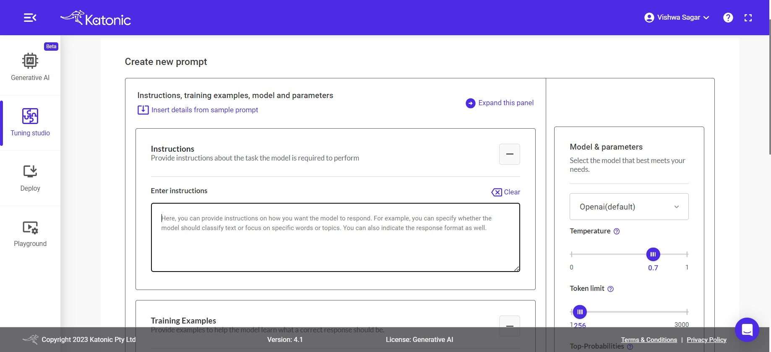771x352 pixels.
Task: Click the page vertical scrollbar
Action: 770,88
